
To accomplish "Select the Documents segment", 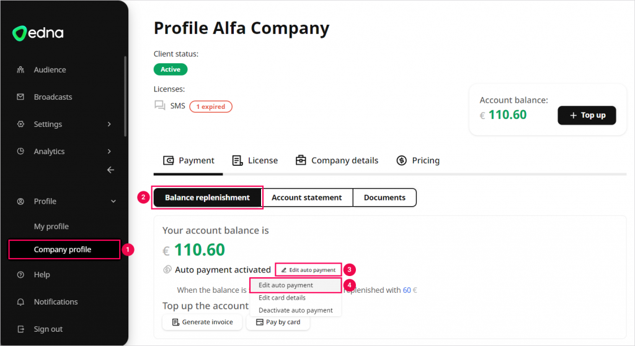I will coord(384,197).
